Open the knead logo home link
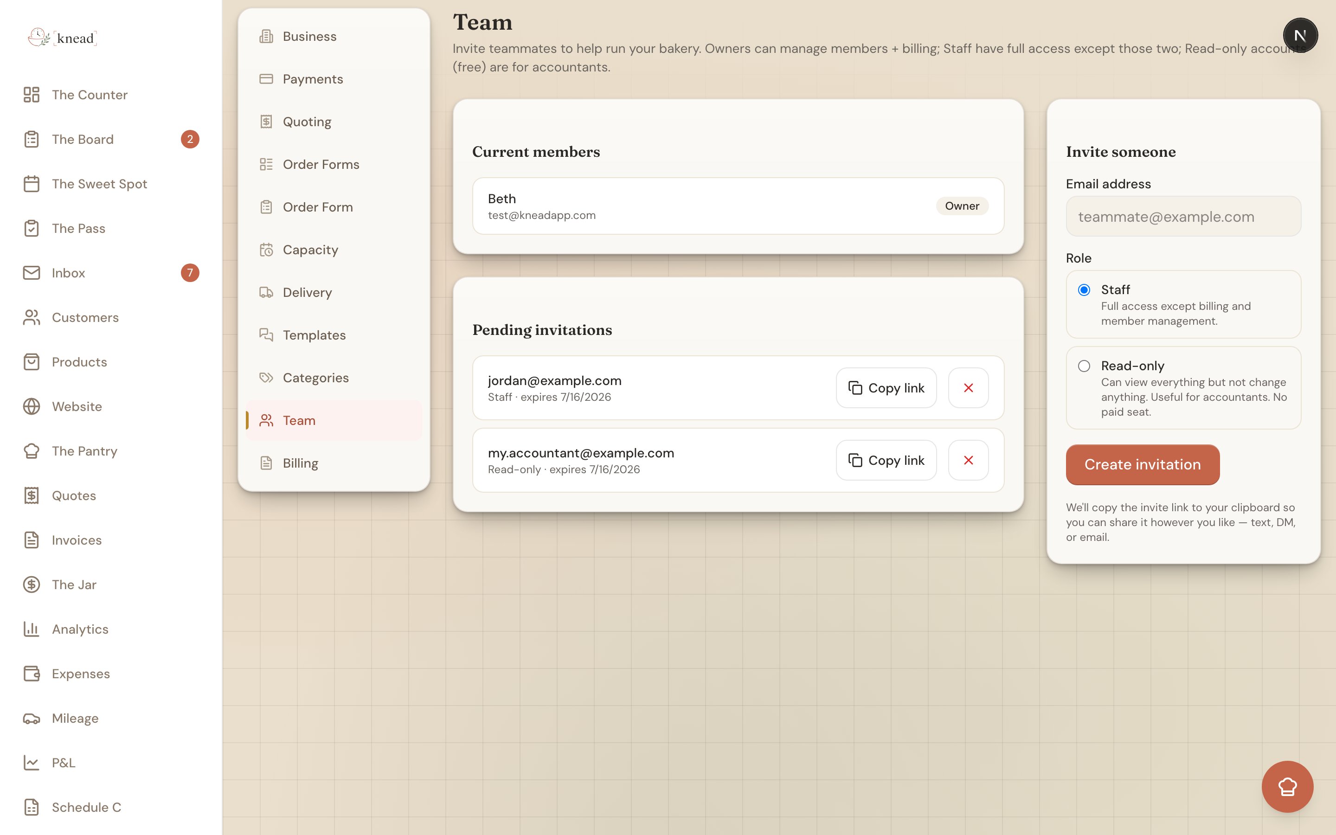This screenshot has width=1336, height=835. click(x=62, y=38)
